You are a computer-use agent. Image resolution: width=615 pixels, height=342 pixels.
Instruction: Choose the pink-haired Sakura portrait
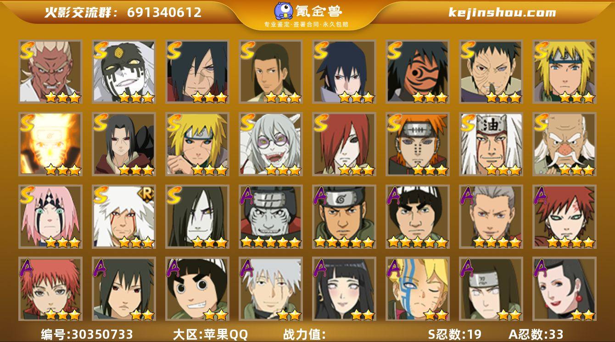point(50,217)
